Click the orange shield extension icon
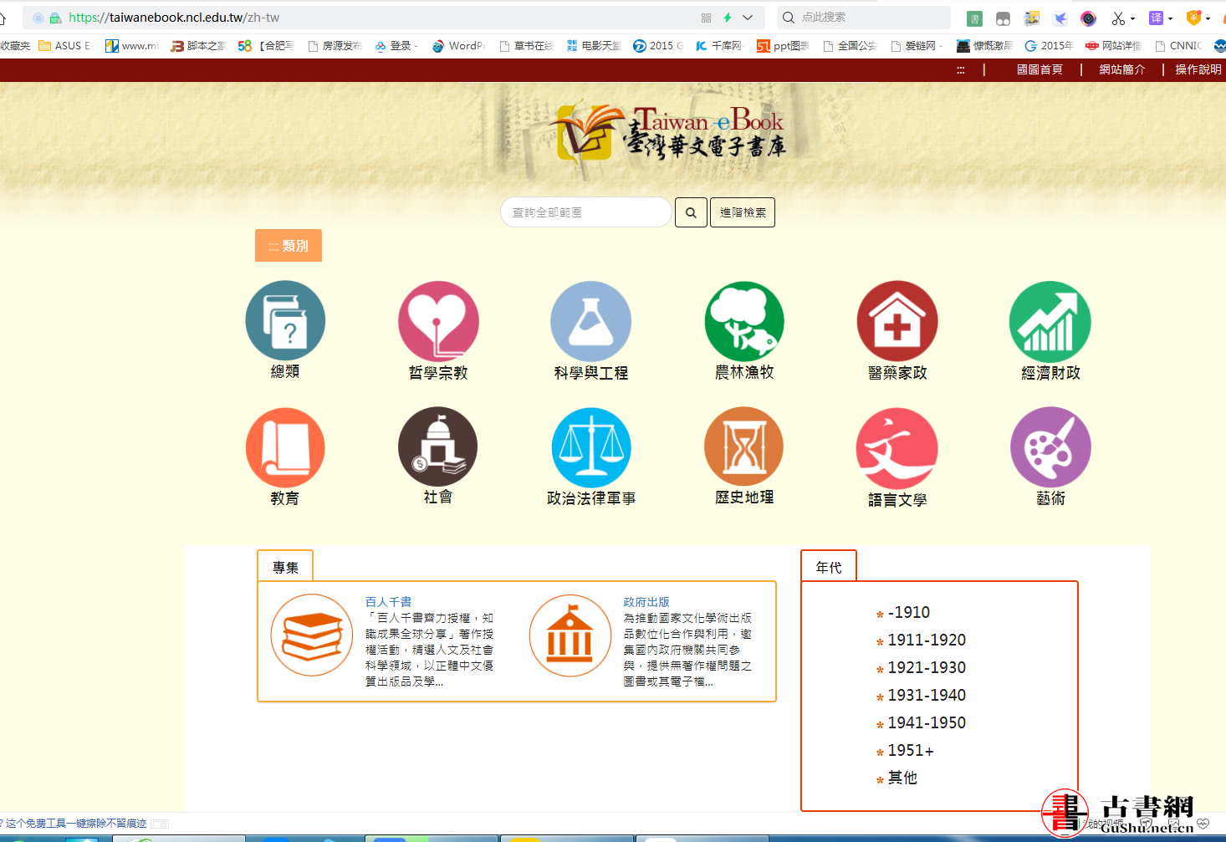This screenshot has height=842, width=1226. (x=1193, y=18)
